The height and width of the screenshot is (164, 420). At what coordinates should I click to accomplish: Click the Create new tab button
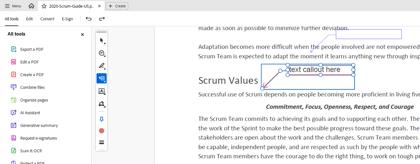coord(117,6)
